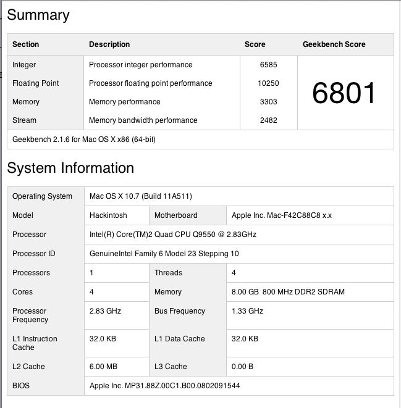401x408 pixels.
Task: Select the Motherboard label
Action: click(175, 215)
